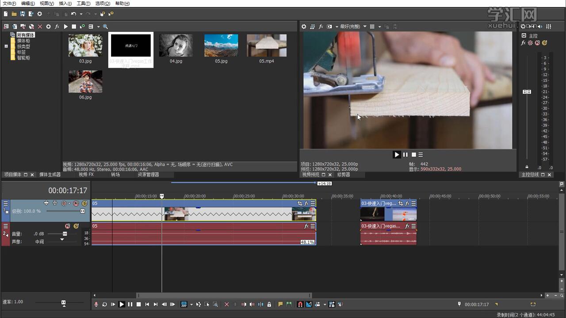
Task: Toggle master bus solo icon
Action: click(x=544, y=43)
